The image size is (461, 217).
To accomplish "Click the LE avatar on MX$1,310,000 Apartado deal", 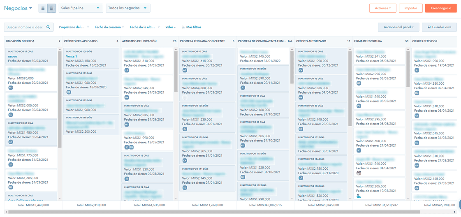I will click(127, 70).
